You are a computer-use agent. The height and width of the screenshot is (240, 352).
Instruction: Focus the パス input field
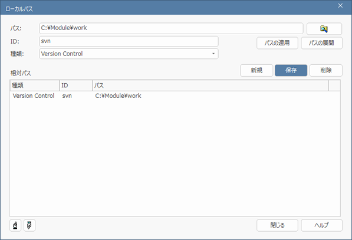pos(171,28)
